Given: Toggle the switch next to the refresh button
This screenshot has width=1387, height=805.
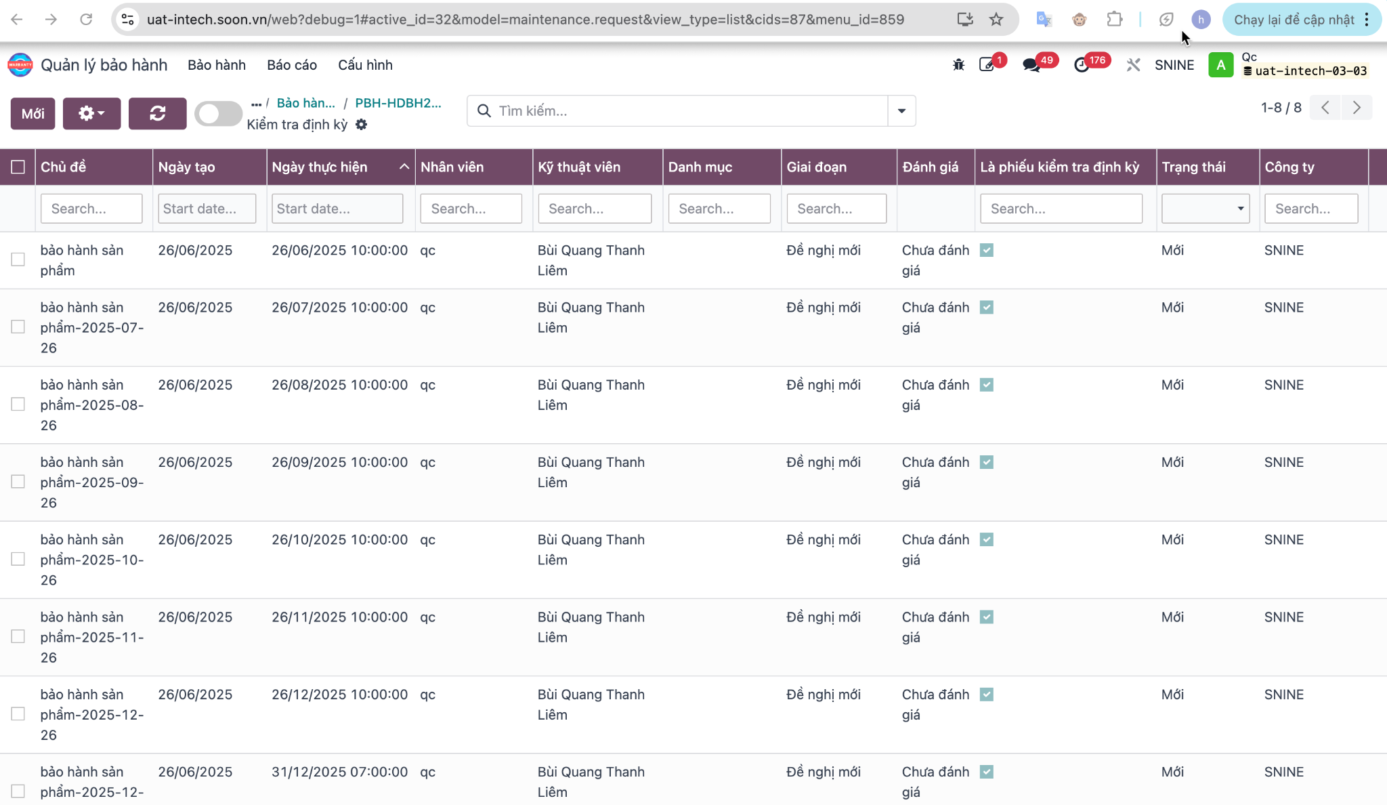Looking at the screenshot, I should click(218, 113).
